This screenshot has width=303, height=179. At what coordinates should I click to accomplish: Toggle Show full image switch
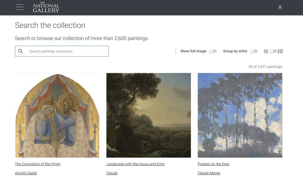pyautogui.click(x=213, y=51)
